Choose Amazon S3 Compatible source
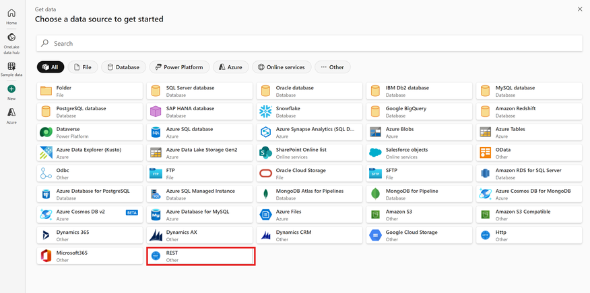Viewport: 590px width, 293px height. pos(529,215)
